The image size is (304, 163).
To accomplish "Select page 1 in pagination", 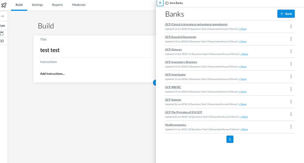I will [230, 139].
